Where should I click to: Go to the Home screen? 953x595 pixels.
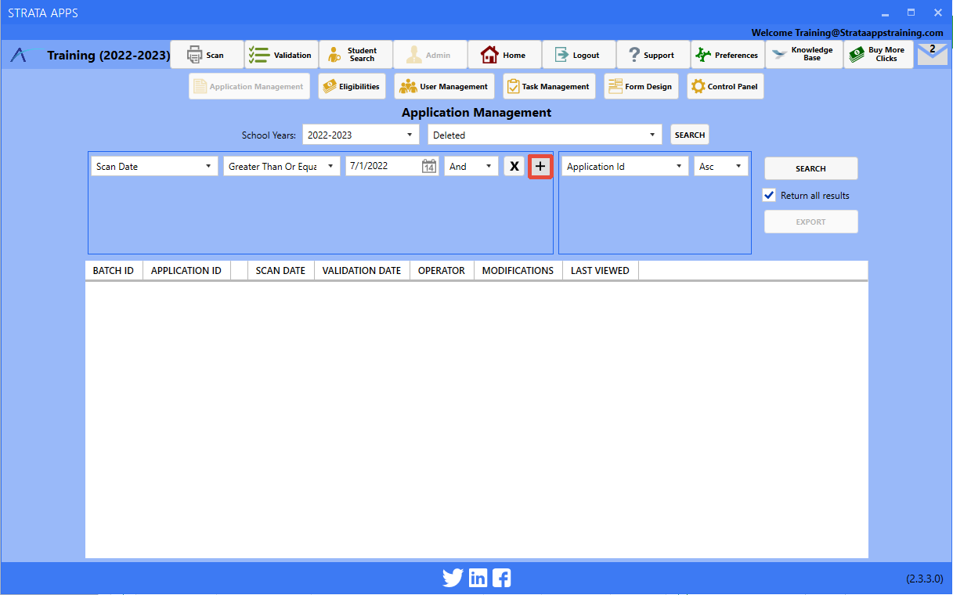504,55
